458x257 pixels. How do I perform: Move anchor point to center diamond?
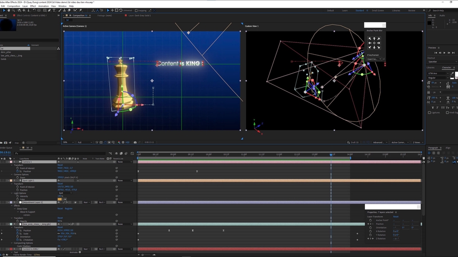(374, 43)
